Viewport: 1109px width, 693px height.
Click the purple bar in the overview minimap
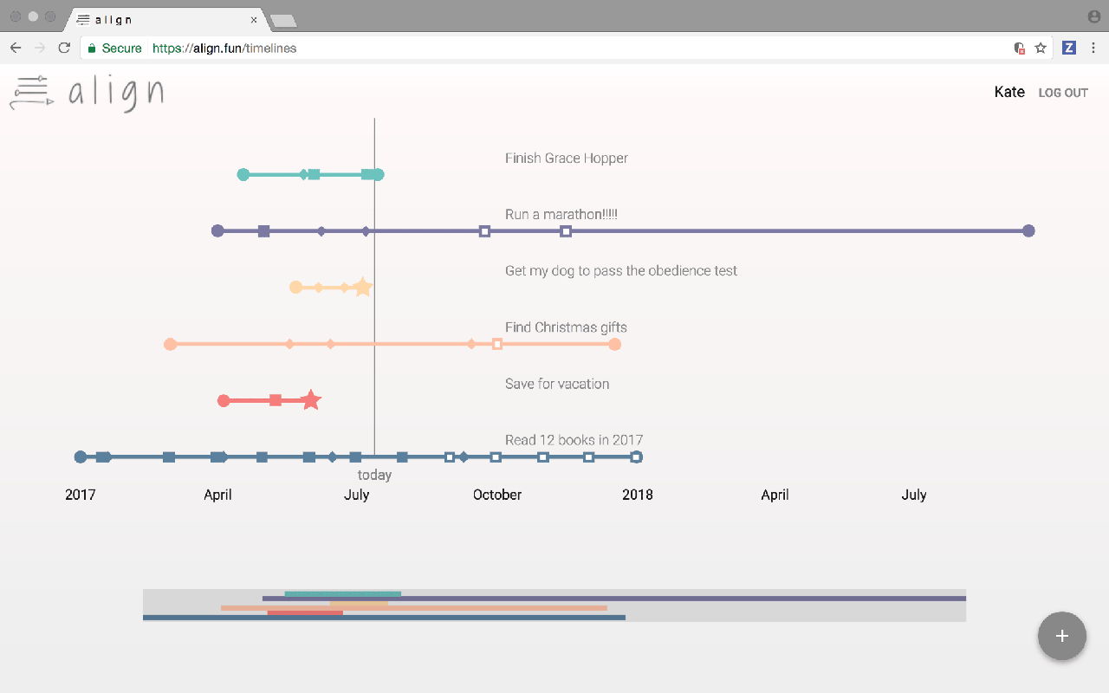693,598
